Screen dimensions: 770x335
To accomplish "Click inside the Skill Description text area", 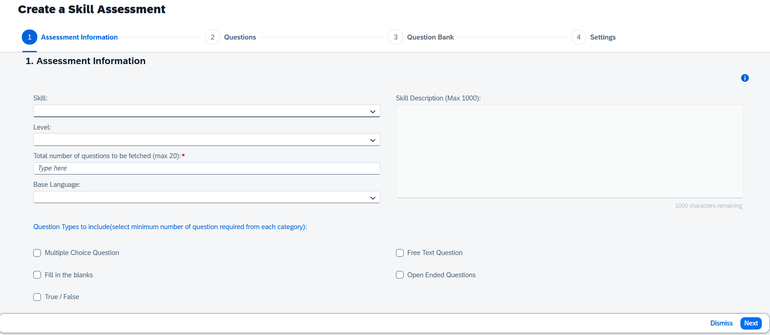I will coord(569,151).
